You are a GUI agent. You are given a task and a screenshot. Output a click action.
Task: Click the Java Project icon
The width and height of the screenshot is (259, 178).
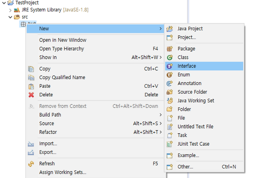(170, 29)
